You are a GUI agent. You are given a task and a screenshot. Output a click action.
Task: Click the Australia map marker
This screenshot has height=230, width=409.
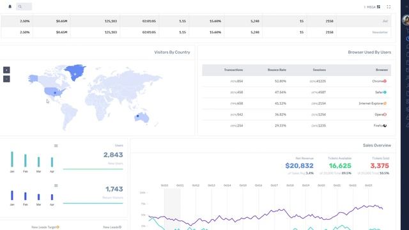coord(138,116)
